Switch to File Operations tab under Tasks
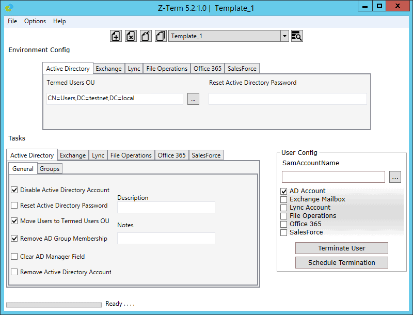Image resolution: width=413 pixels, height=315 pixels. (x=131, y=155)
